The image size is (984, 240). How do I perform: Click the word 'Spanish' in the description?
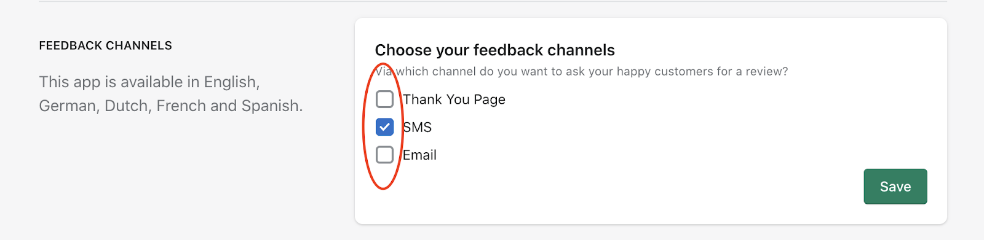(272, 106)
